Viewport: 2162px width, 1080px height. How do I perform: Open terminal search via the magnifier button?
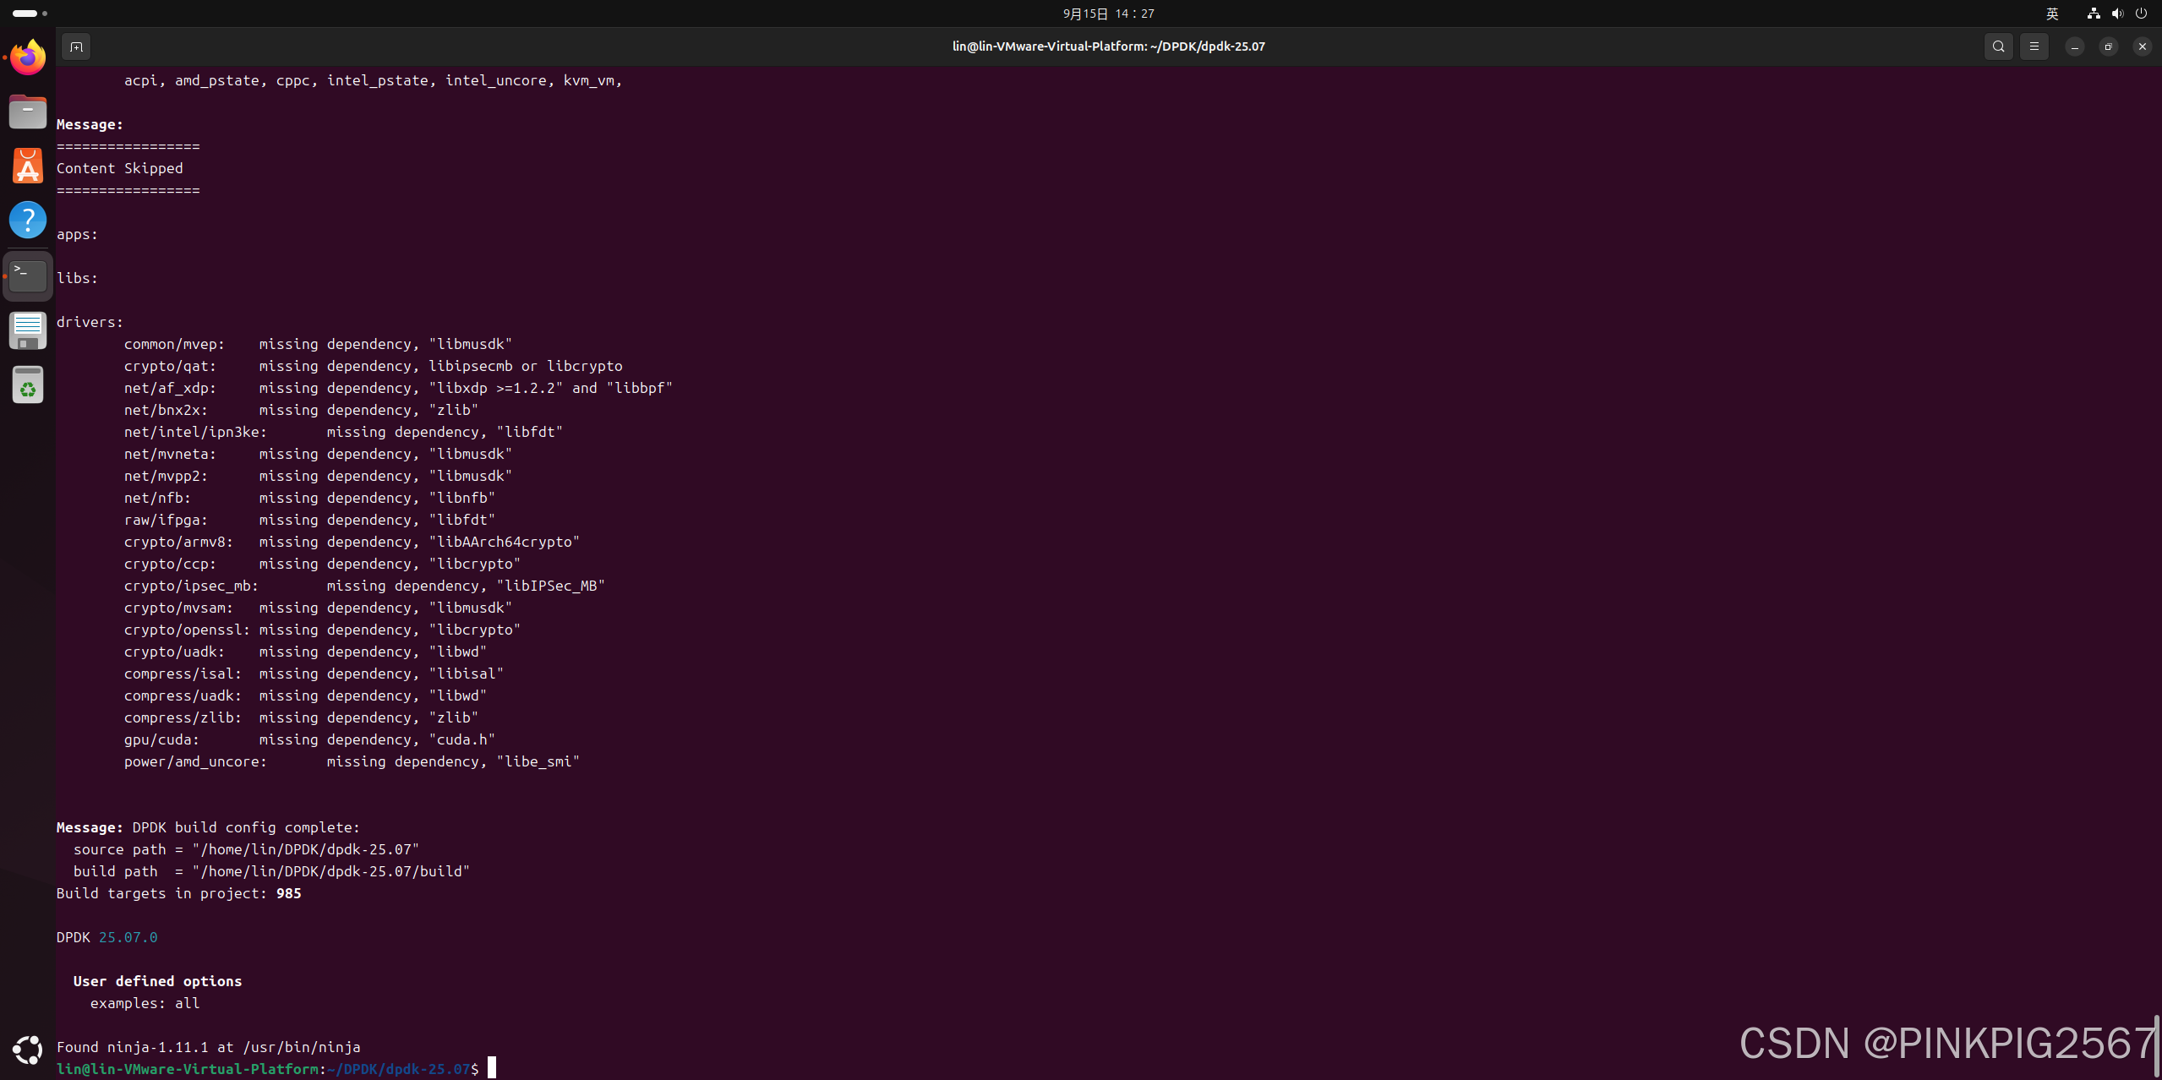[x=1998, y=46]
